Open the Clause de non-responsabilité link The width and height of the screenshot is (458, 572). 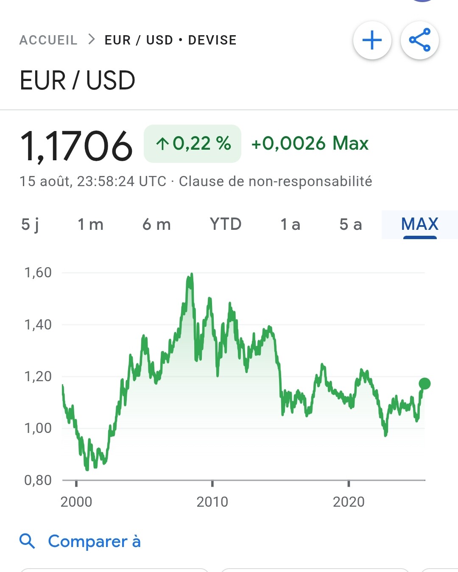tap(275, 181)
